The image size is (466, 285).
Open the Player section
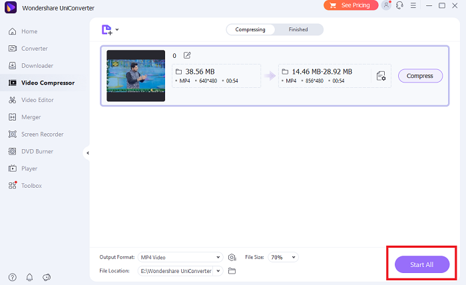(29, 168)
